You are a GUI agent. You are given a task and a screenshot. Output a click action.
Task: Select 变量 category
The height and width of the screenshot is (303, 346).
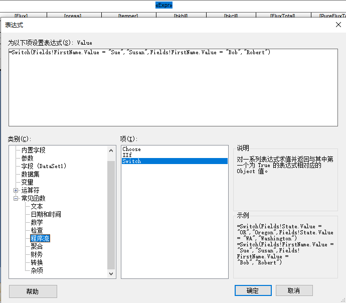pos(27,182)
